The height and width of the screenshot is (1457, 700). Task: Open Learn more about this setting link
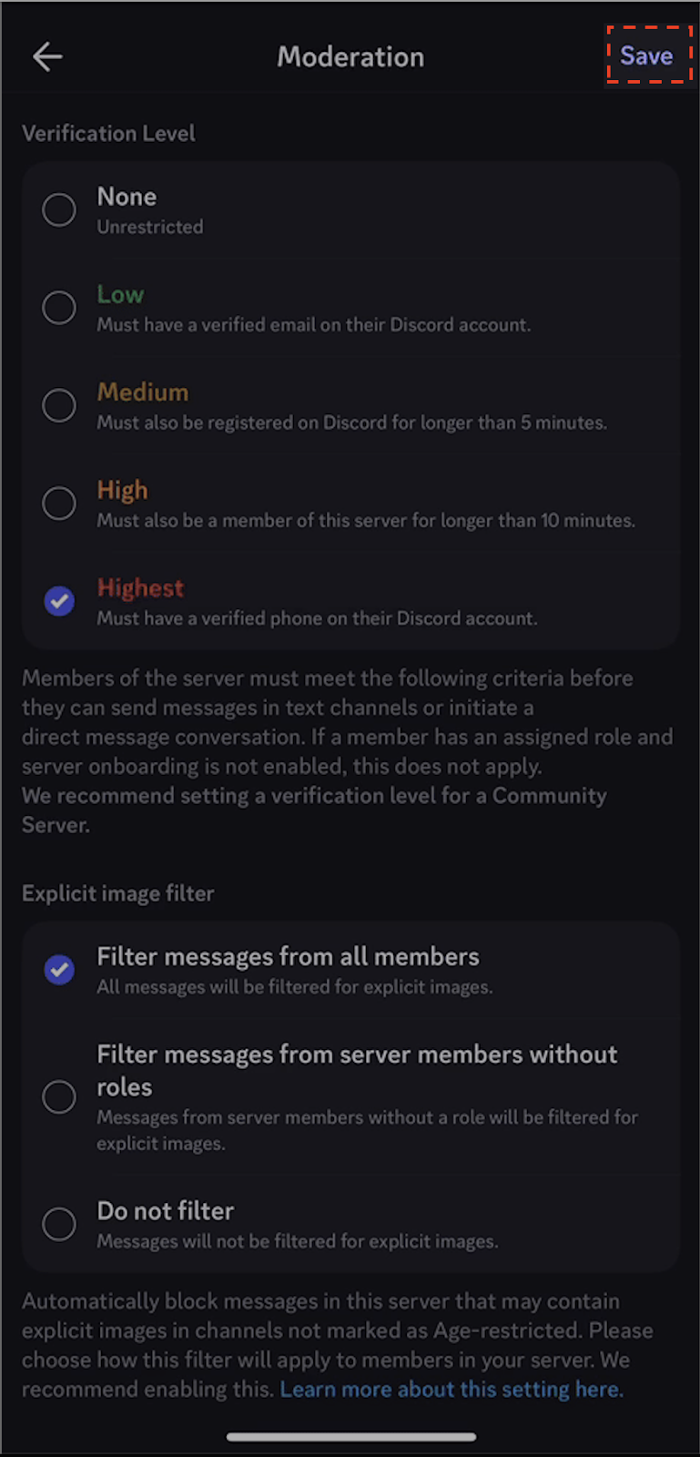(x=451, y=1390)
